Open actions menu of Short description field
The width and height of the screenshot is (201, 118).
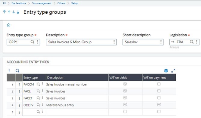tap(161, 42)
